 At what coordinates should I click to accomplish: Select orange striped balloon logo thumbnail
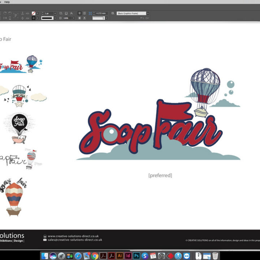coord(14,197)
